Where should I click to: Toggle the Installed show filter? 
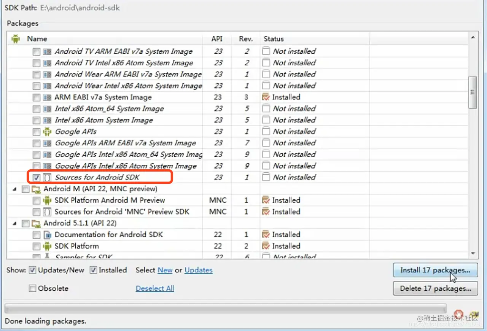(x=93, y=270)
